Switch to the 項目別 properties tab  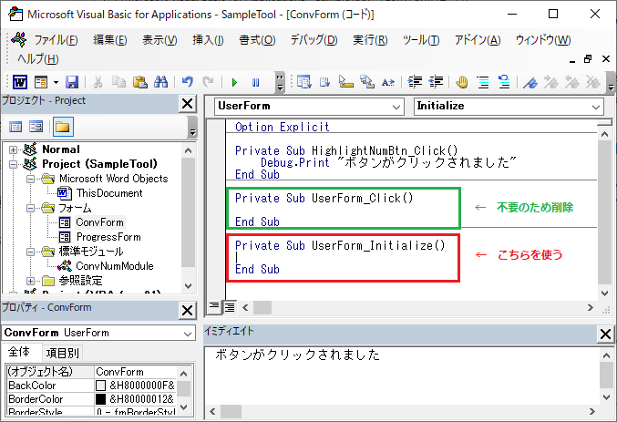[63, 353]
